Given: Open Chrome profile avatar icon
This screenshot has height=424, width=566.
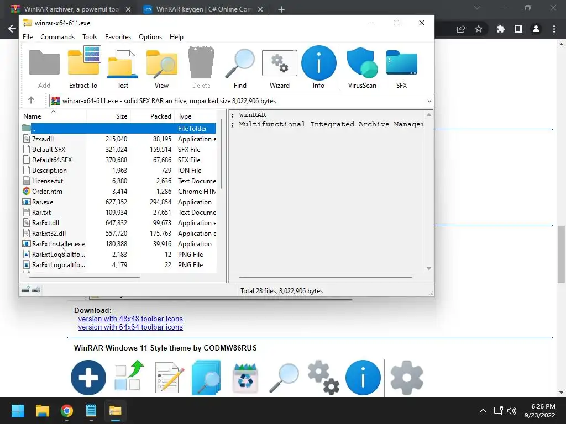Looking at the screenshot, I should point(536,29).
